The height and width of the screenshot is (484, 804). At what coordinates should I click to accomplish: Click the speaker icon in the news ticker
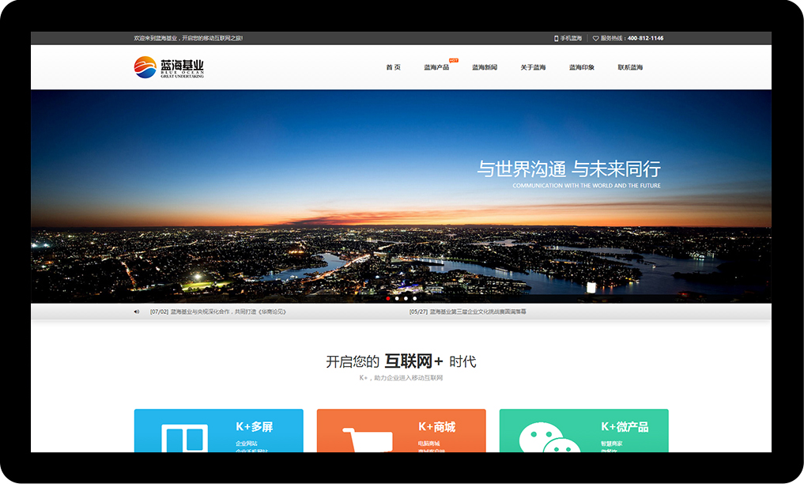pyautogui.click(x=137, y=312)
